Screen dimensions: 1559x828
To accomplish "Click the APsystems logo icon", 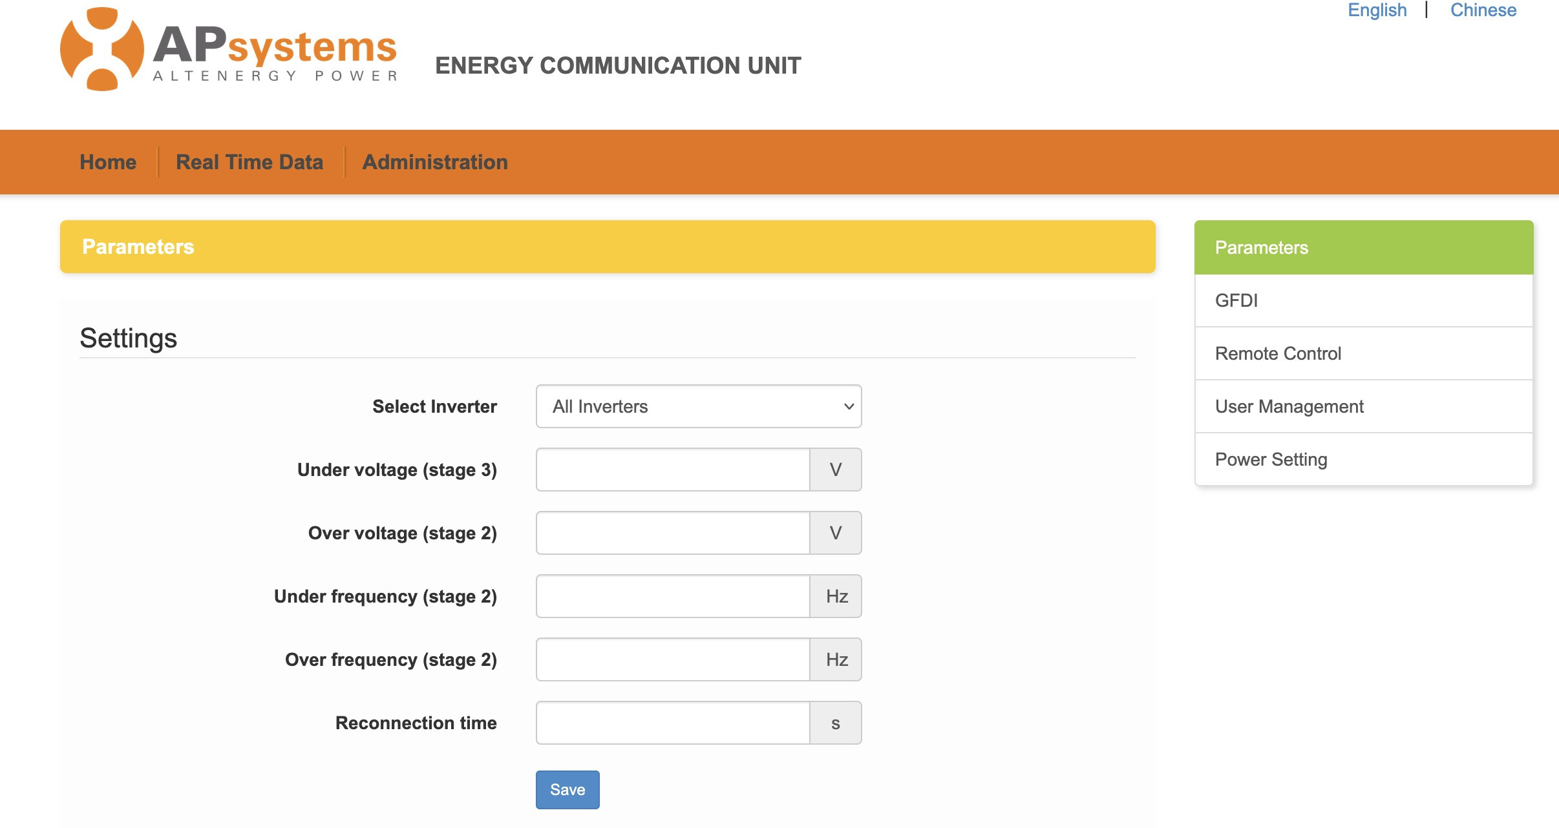I will pyautogui.click(x=101, y=49).
